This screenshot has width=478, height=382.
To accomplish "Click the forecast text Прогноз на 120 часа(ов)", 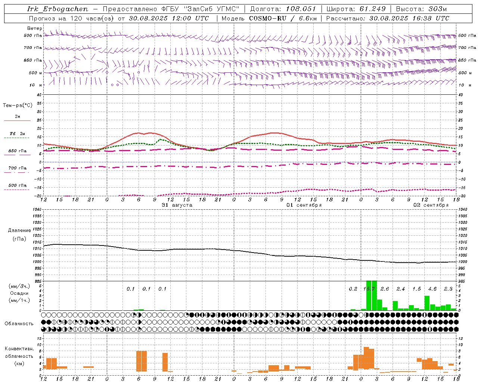I will pyautogui.click(x=72, y=18).
